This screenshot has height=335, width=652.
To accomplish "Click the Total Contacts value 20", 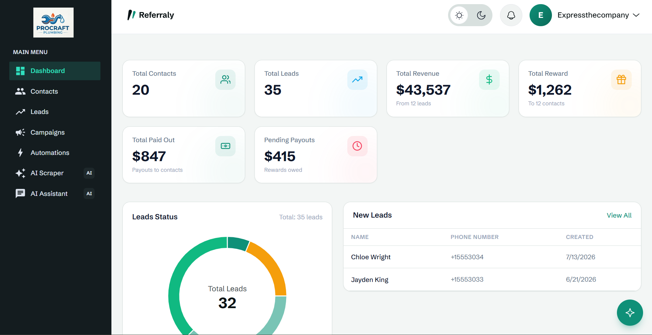I will coord(141,90).
